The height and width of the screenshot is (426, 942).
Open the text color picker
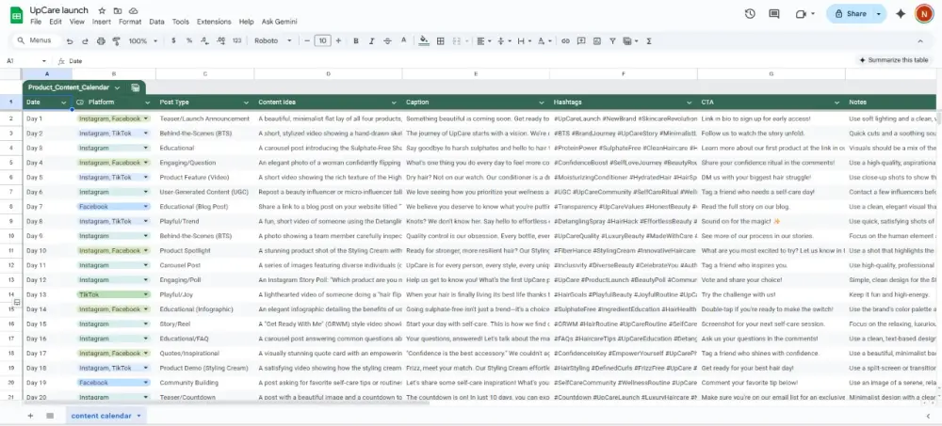404,40
